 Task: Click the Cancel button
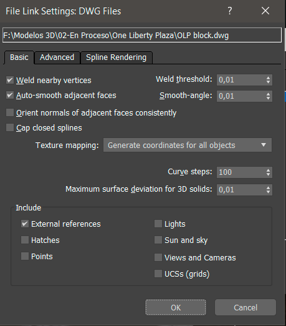(x=245, y=307)
